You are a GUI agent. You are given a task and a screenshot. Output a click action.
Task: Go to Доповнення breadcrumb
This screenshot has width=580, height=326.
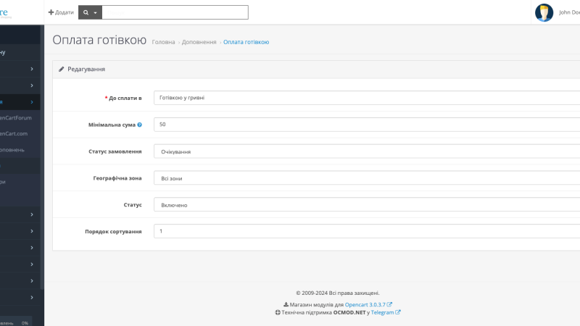pyautogui.click(x=199, y=42)
